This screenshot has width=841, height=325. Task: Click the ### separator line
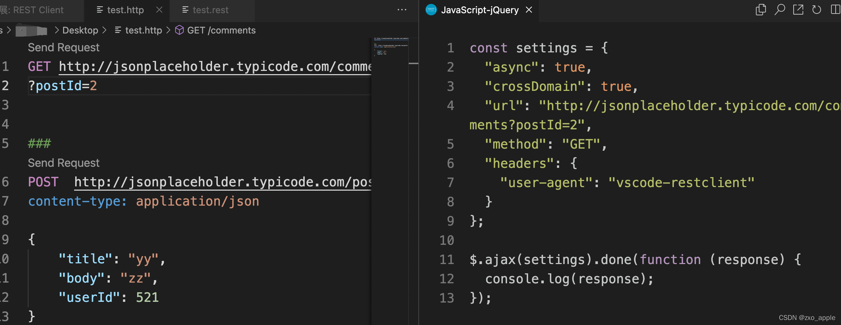(39, 144)
